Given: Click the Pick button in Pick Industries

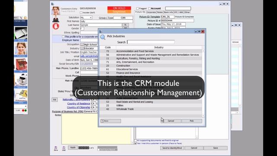Looking at the screenshot, I should (192, 121).
